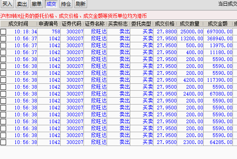Check the box for the 64285.00 amount row
The height and width of the screenshot is (159, 237).
coord(3,142)
